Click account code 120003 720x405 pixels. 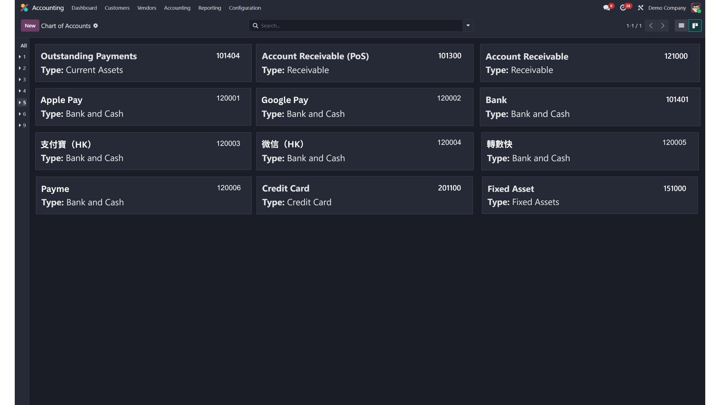[x=228, y=143]
